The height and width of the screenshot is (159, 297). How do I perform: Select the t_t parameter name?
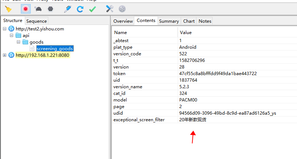pos(116,60)
